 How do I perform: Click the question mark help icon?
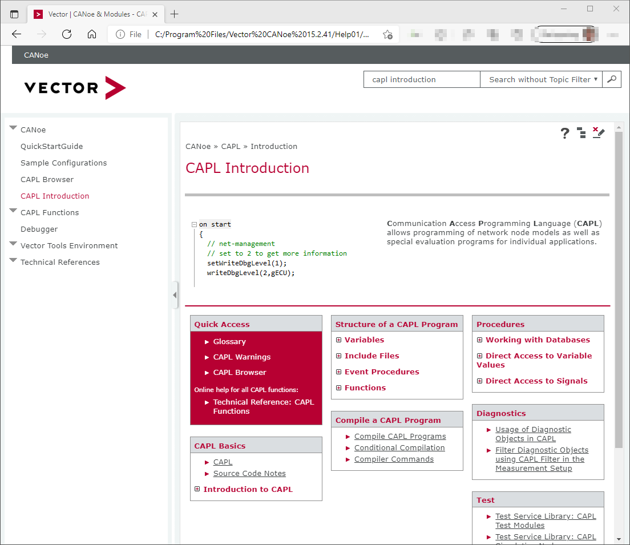click(x=564, y=133)
